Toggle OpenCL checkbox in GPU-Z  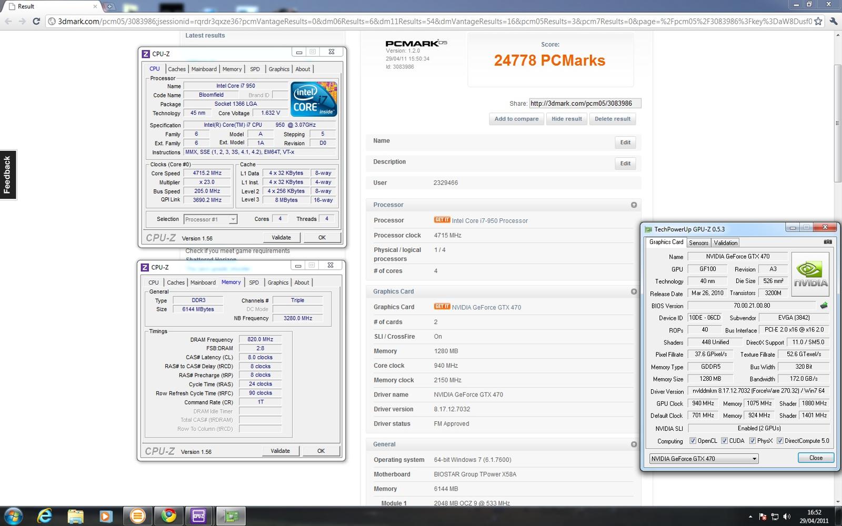click(x=693, y=441)
